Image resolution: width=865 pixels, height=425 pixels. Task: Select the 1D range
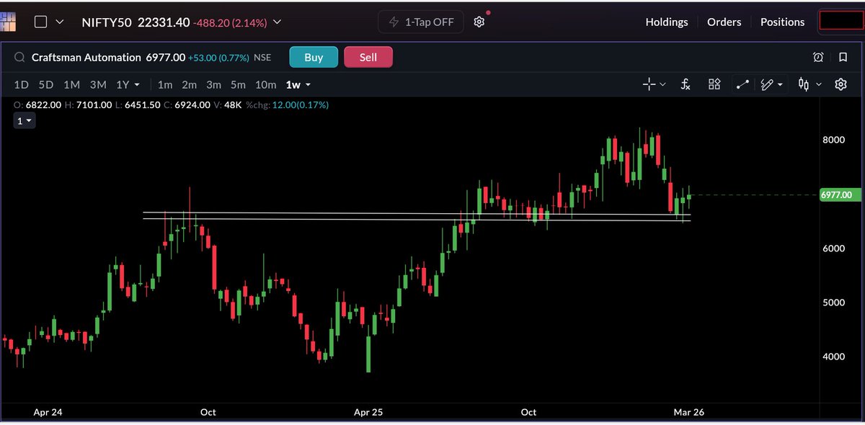coord(22,84)
